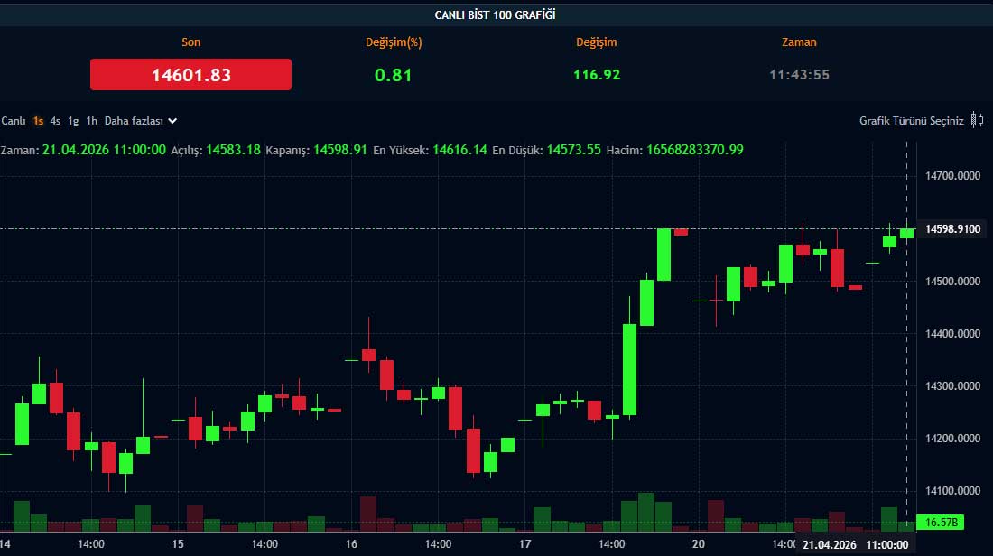Enable "Canlı" live mode
The height and width of the screenshot is (556, 993).
(14, 119)
